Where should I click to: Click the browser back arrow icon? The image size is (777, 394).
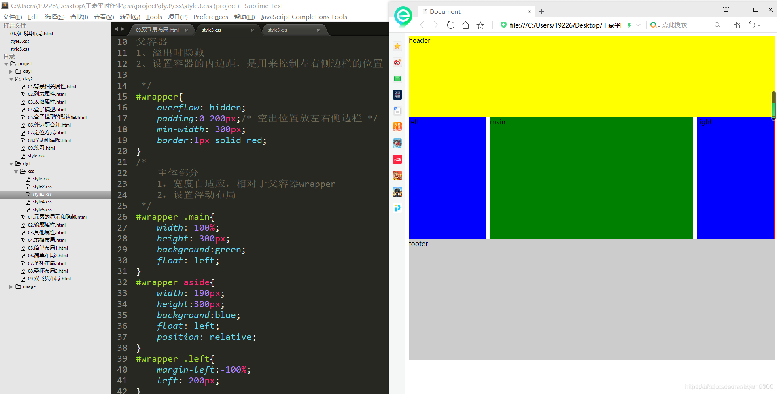(422, 25)
